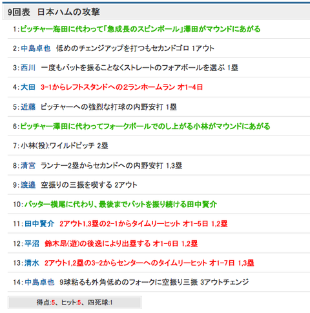Select the line 小林(投):ワイルドピッチ 2塁
The width and height of the screenshot is (310, 313).
(x=65, y=146)
